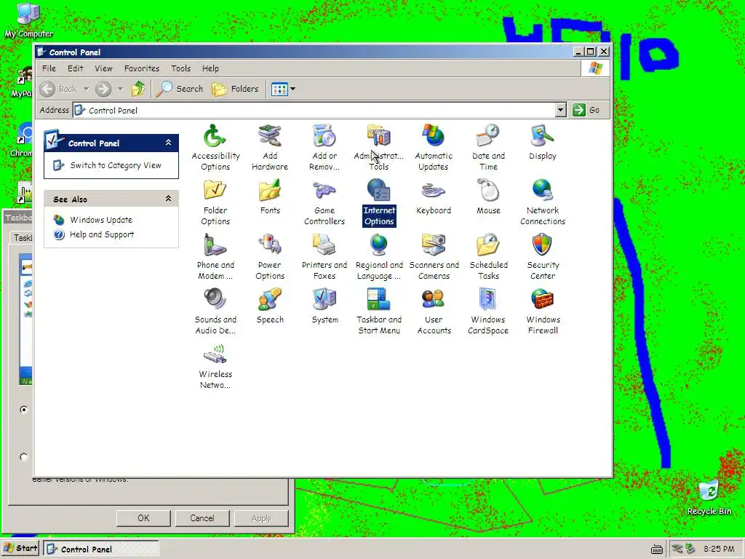Select the Control Panel taskbar button
This screenshot has width=745, height=559.
[101, 549]
